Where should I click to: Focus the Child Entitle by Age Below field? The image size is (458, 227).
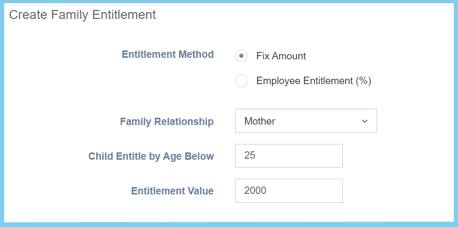point(289,156)
